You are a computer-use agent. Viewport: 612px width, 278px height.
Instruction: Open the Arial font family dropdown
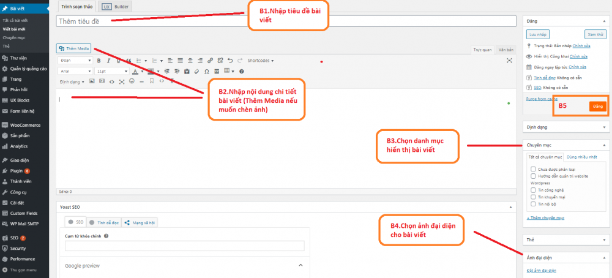pos(76,71)
